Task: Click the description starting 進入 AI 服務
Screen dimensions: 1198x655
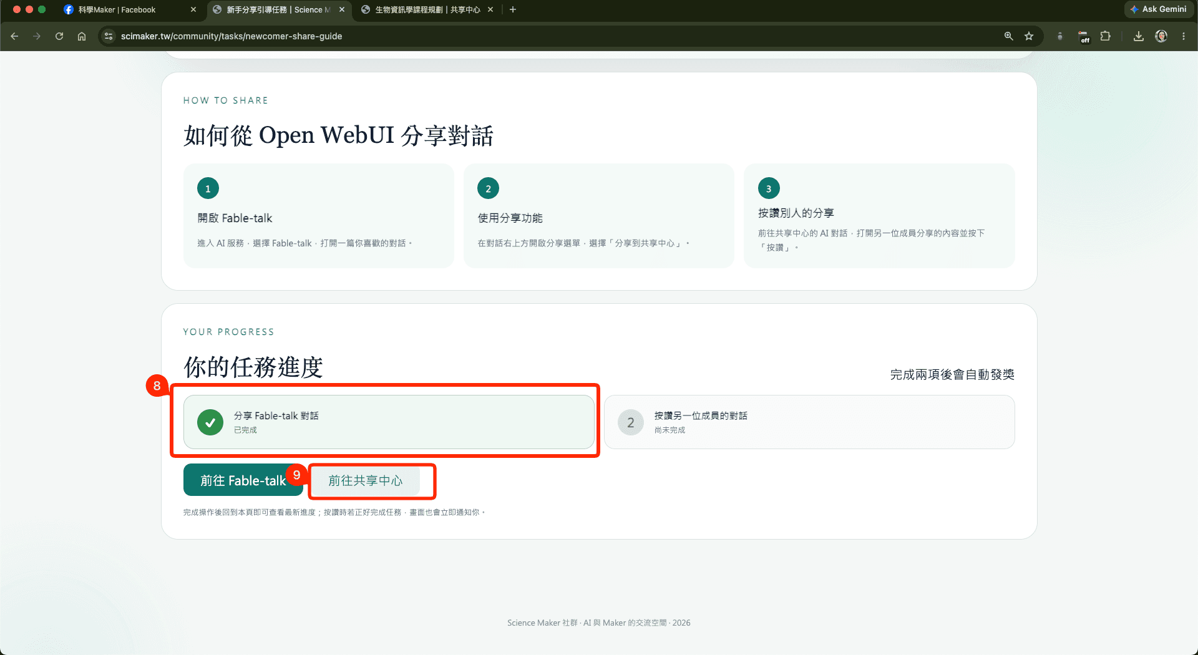Action: pyautogui.click(x=304, y=243)
